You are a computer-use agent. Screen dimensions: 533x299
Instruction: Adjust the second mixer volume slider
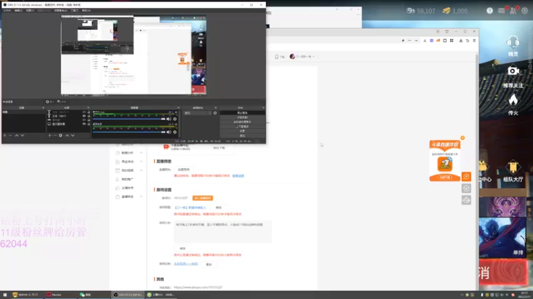(x=129, y=132)
